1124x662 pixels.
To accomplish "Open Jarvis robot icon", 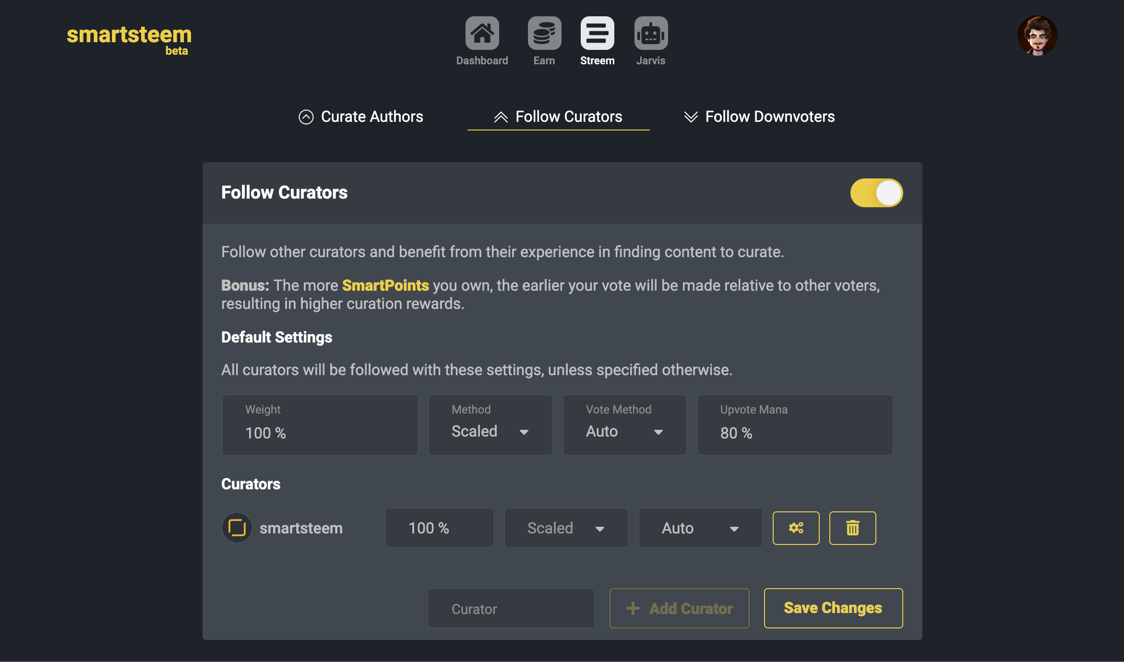I will point(651,33).
